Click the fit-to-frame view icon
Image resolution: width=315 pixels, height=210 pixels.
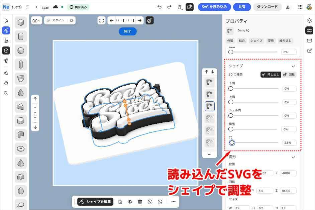101,20
